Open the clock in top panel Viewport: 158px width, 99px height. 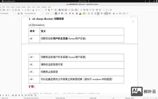point(82,1)
